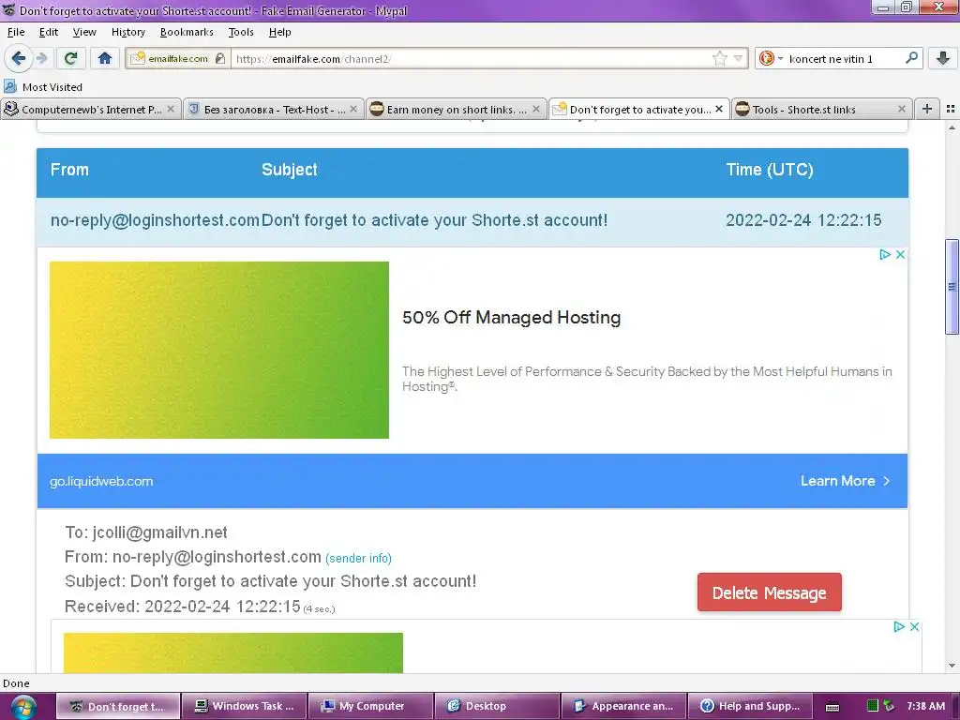This screenshot has width=960, height=720.
Task: Close the Text-Host tab
Action: 353,109
